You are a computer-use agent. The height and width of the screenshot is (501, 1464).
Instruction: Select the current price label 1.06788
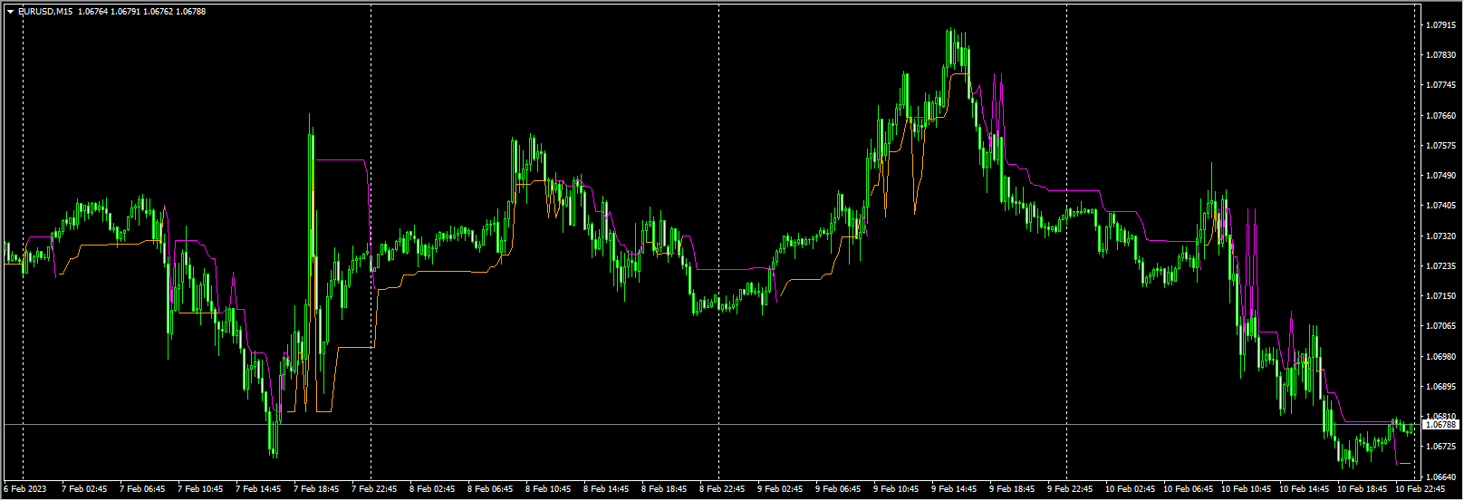point(1441,424)
